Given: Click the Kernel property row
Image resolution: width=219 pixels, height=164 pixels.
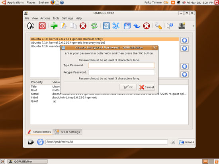Looking at the screenshot, I should pyautogui.click(x=109, y=94).
